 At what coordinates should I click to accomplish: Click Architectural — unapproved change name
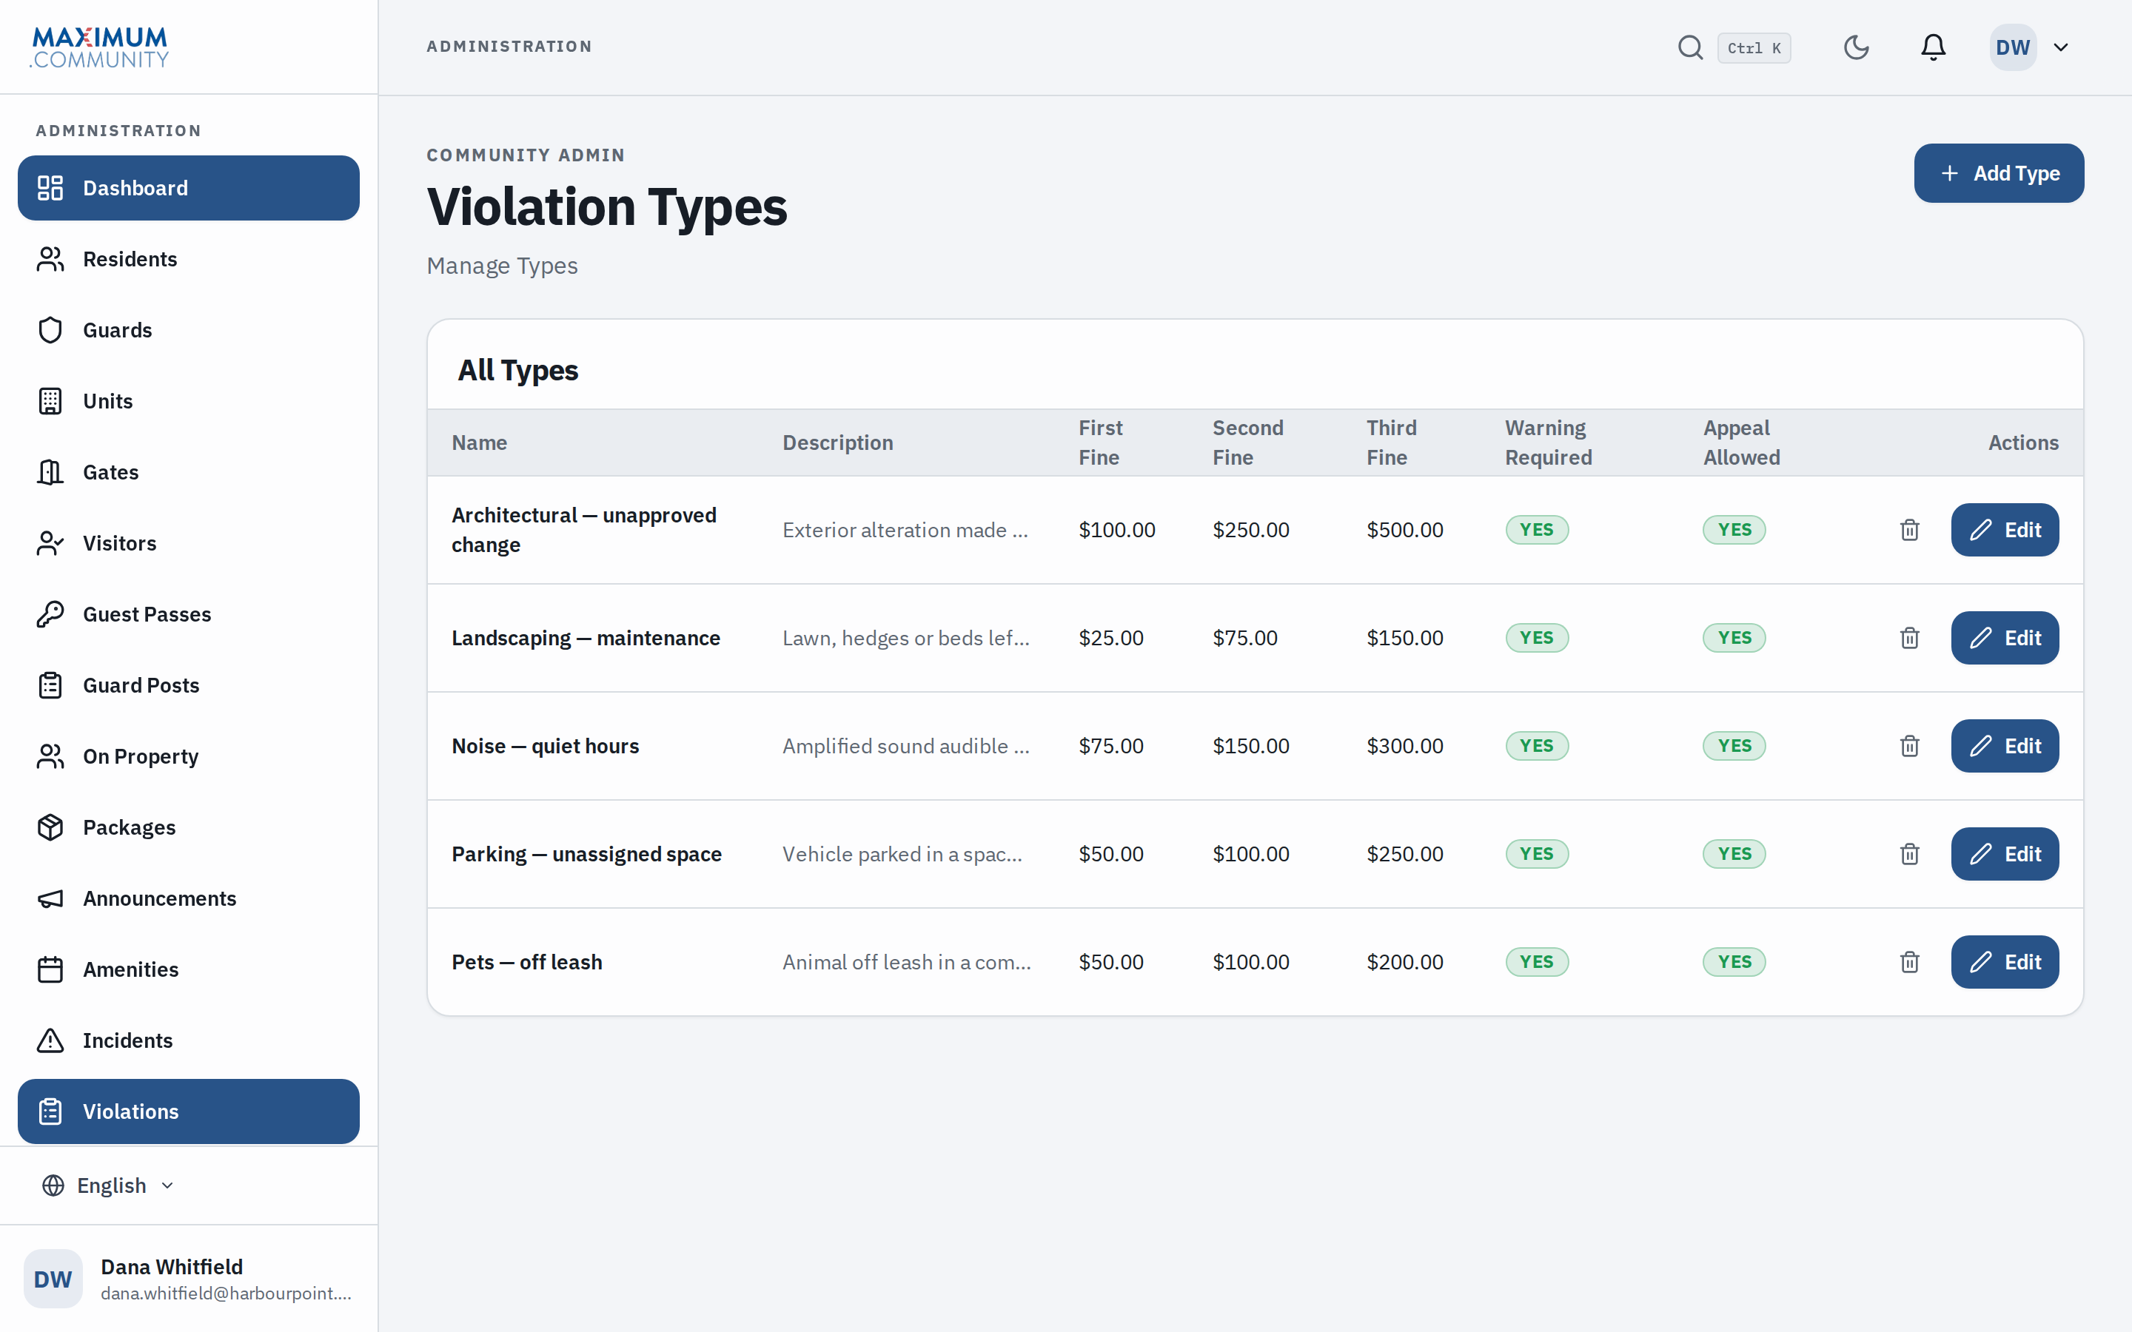(584, 531)
